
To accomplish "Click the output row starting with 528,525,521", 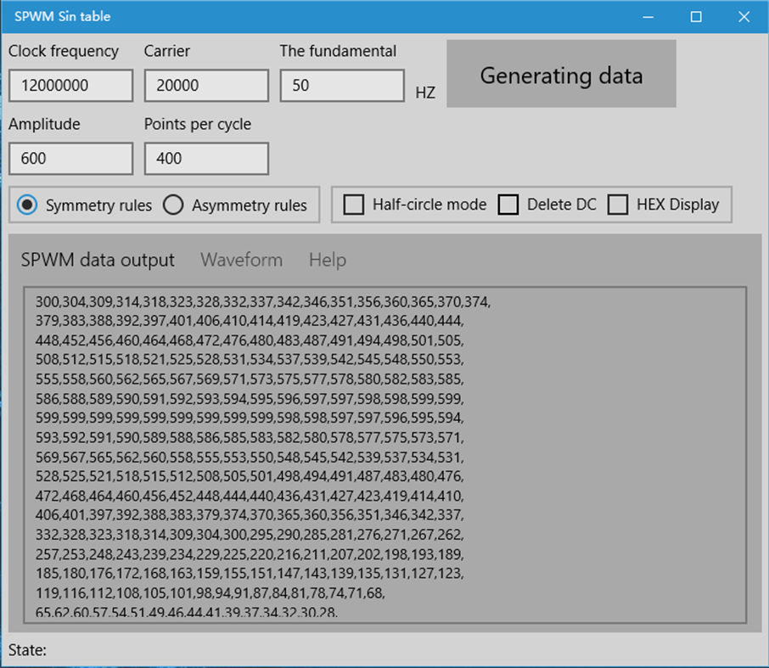I will click(x=250, y=476).
